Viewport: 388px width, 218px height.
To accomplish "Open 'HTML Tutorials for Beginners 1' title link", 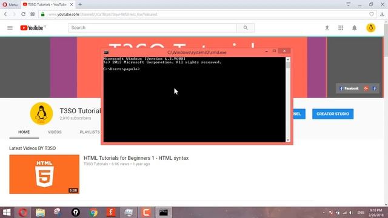I will pos(136,158).
